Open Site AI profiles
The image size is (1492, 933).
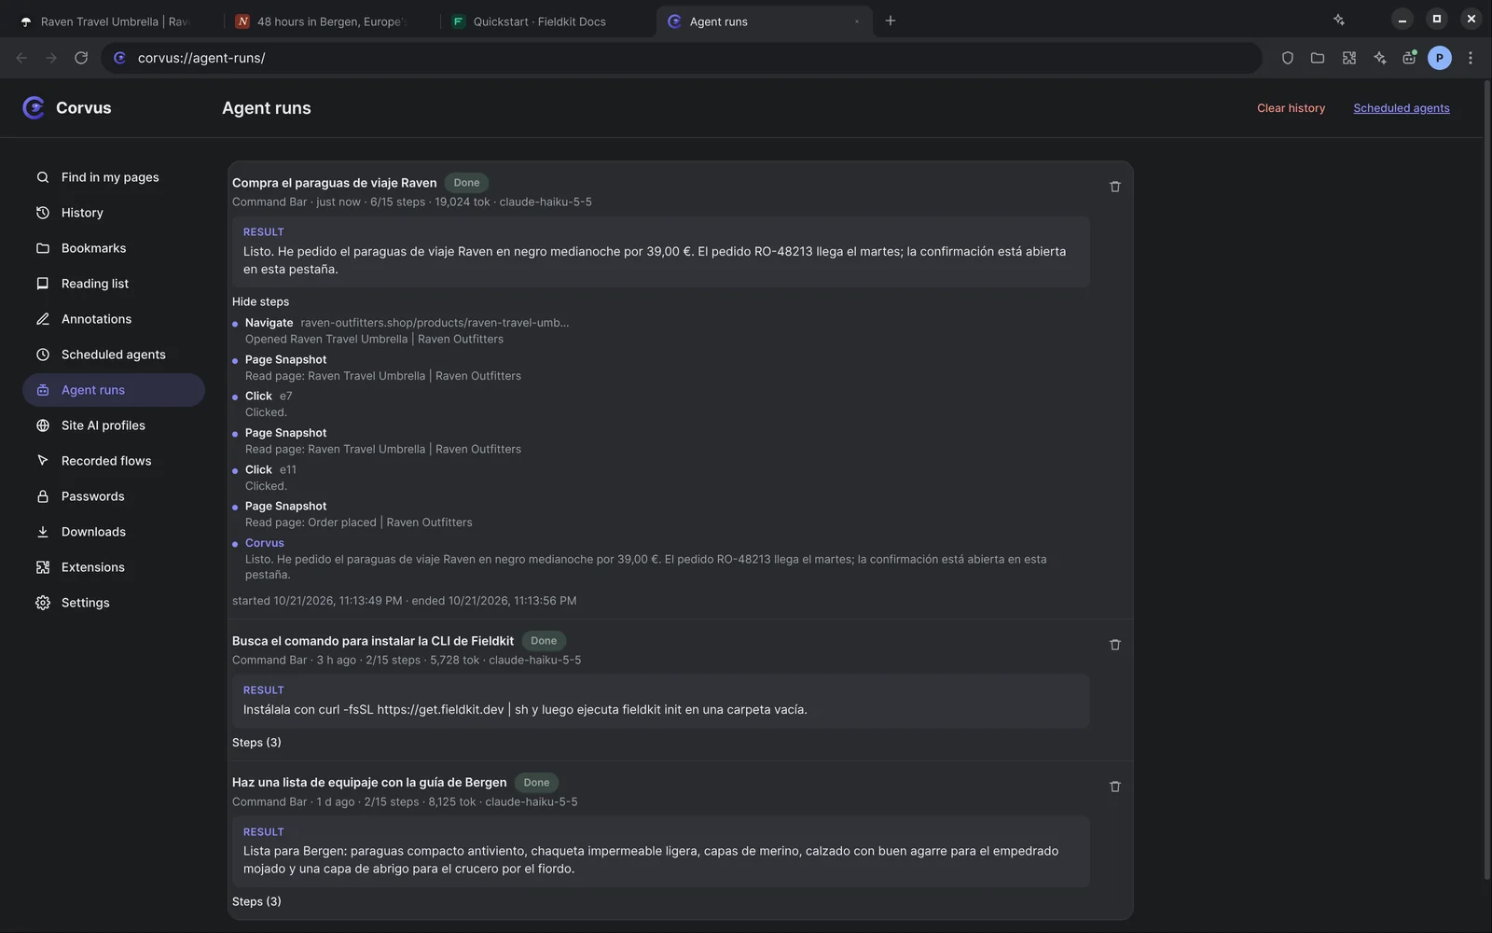pos(114,425)
